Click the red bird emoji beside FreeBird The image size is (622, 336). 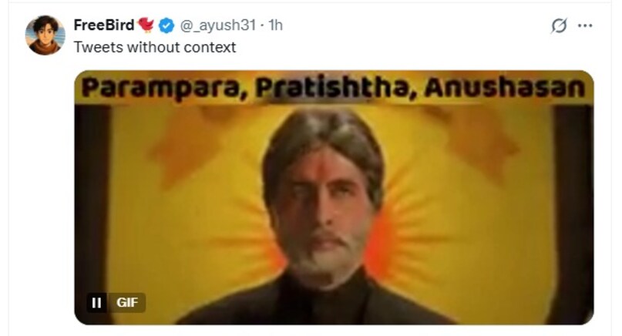tap(146, 25)
